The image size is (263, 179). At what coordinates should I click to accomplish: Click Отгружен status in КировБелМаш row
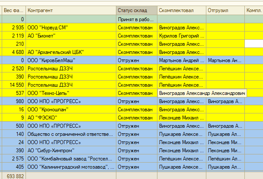(x=137, y=60)
